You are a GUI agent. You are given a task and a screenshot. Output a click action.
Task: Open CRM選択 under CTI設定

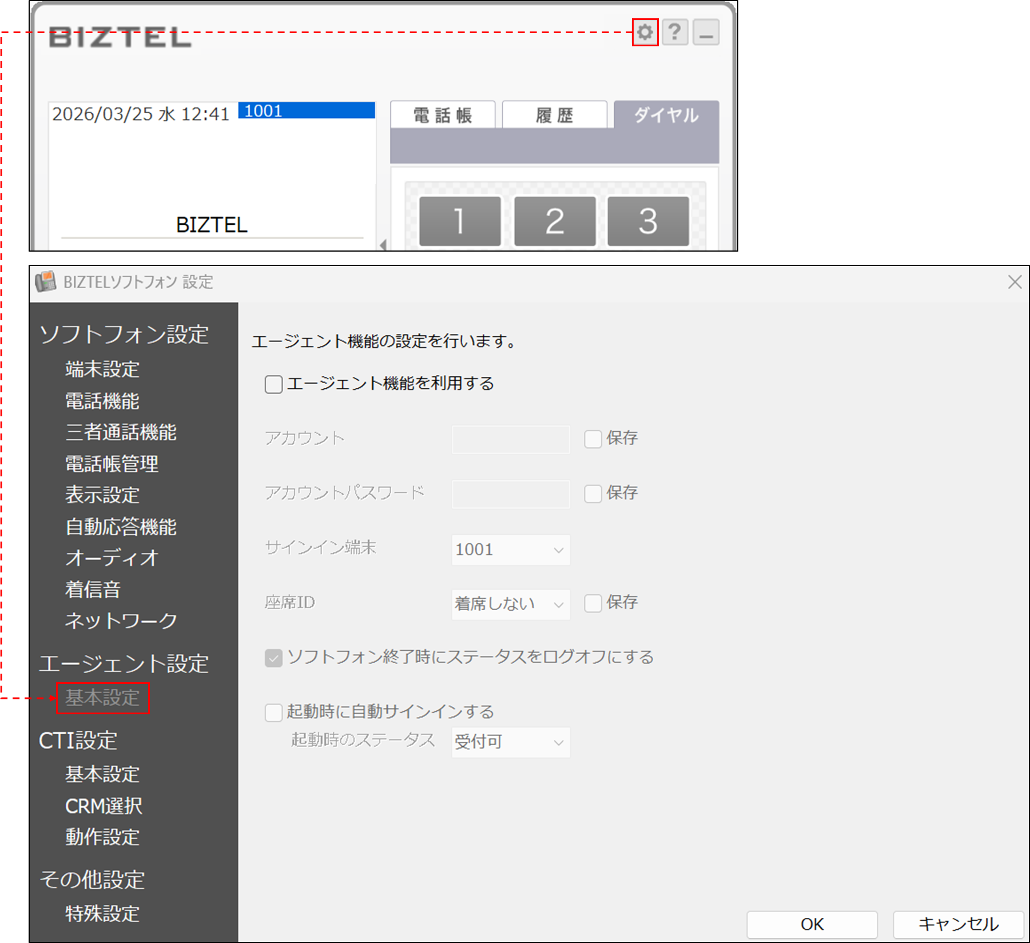click(104, 806)
